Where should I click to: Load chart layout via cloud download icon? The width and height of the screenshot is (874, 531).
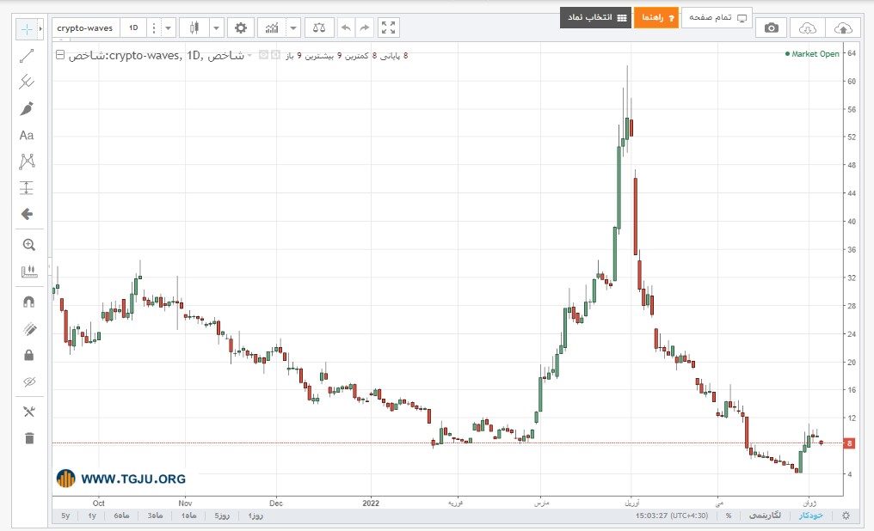pos(807,28)
